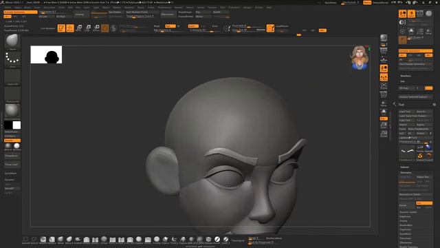Image resolution: width=440 pixels, height=248 pixels.
Task: Select the SelectRect brush in bottom shelf
Action: (x=25, y=239)
